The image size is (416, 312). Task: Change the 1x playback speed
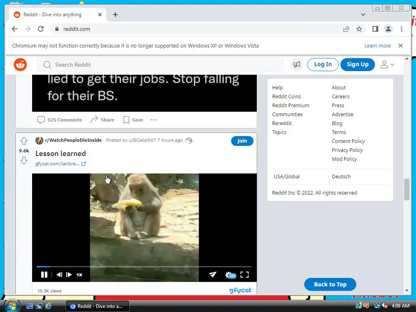(x=79, y=275)
